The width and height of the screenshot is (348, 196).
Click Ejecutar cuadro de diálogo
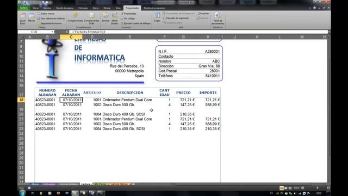(135, 23)
